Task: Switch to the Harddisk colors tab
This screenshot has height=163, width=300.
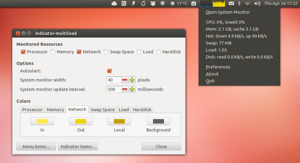Action: click(142, 110)
